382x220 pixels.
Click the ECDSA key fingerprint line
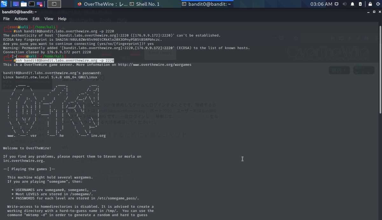pyautogui.click(x=82, y=39)
